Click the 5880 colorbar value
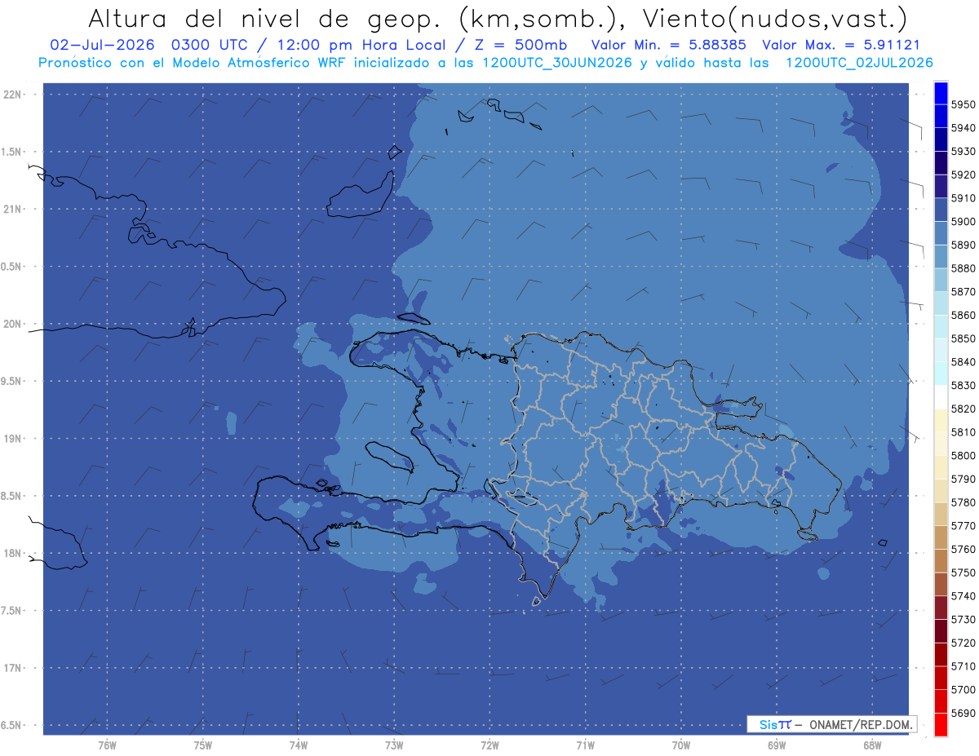This screenshot has height=756, width=979. pos(963,268)
